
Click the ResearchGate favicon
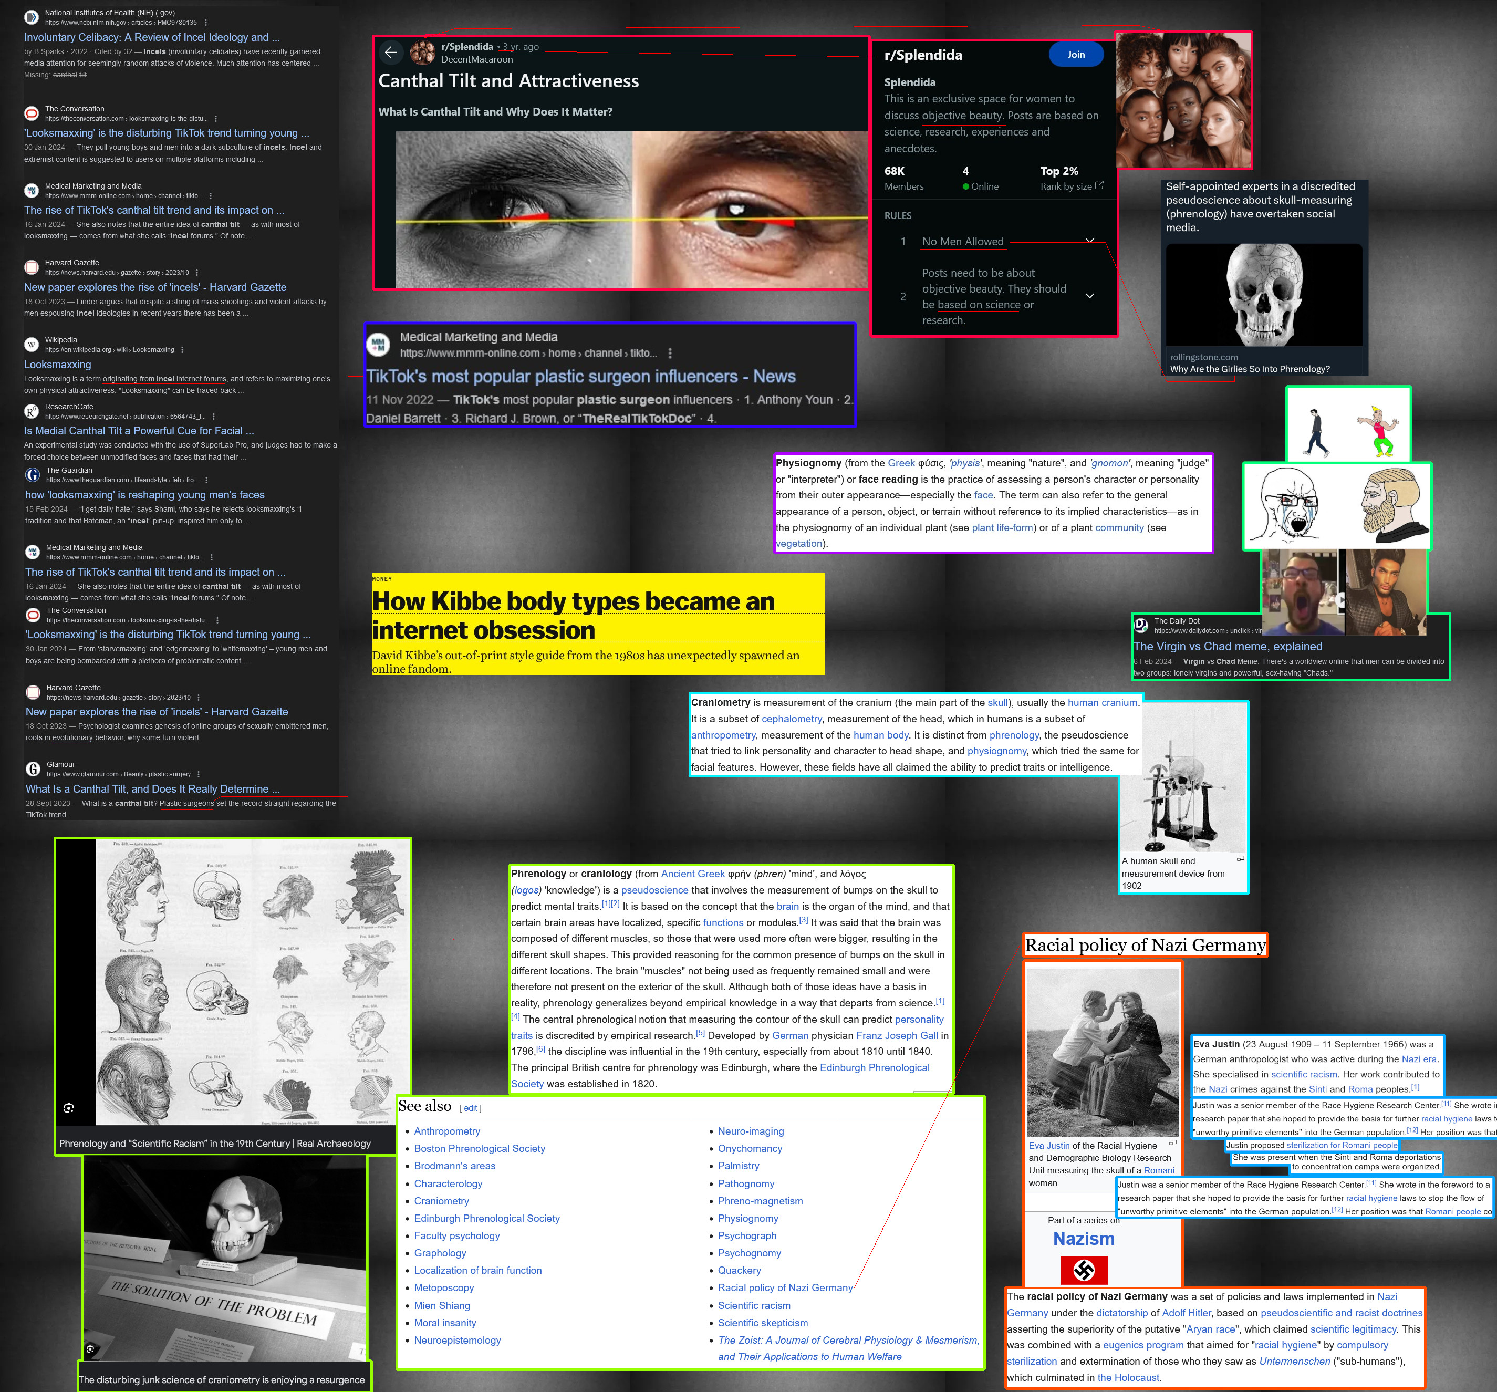click(32, 411)
